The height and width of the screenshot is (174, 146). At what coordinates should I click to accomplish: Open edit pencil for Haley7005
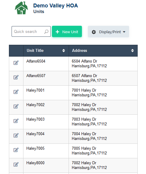click(16, 150)
